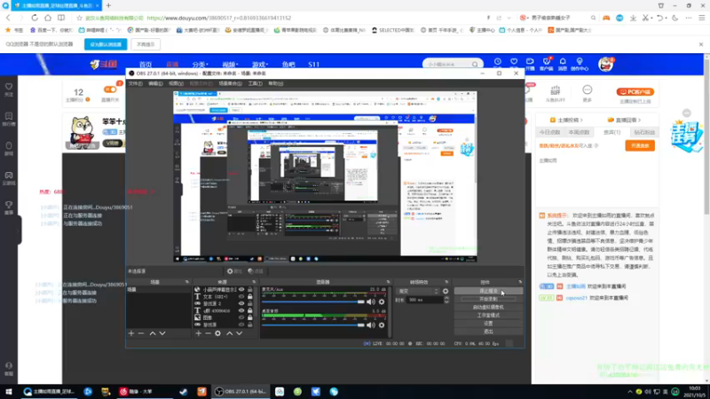Image resolution: width=710 pixels, height=399 pixels.
Task: Toggle visibility of last 显示器 source
Action: (241, 325)
